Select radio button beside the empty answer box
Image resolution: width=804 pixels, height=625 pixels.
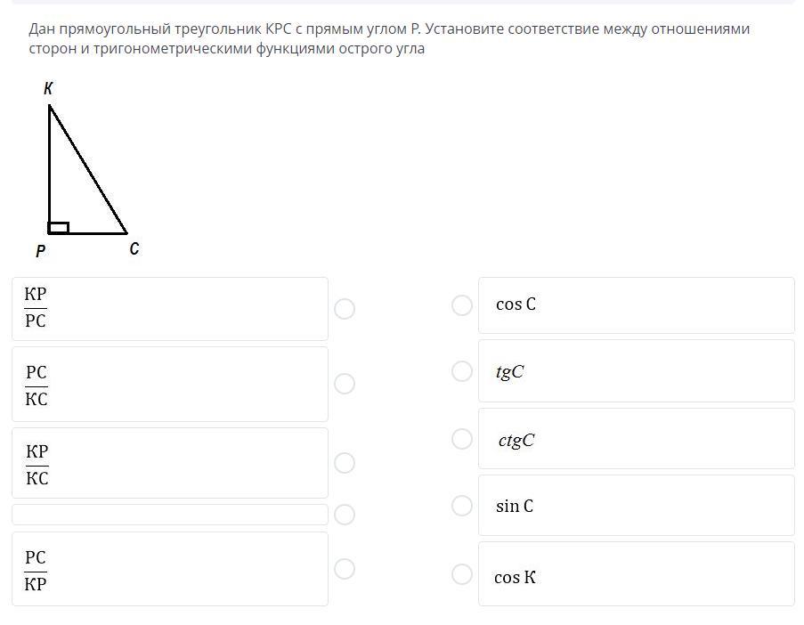click(344, 515)
